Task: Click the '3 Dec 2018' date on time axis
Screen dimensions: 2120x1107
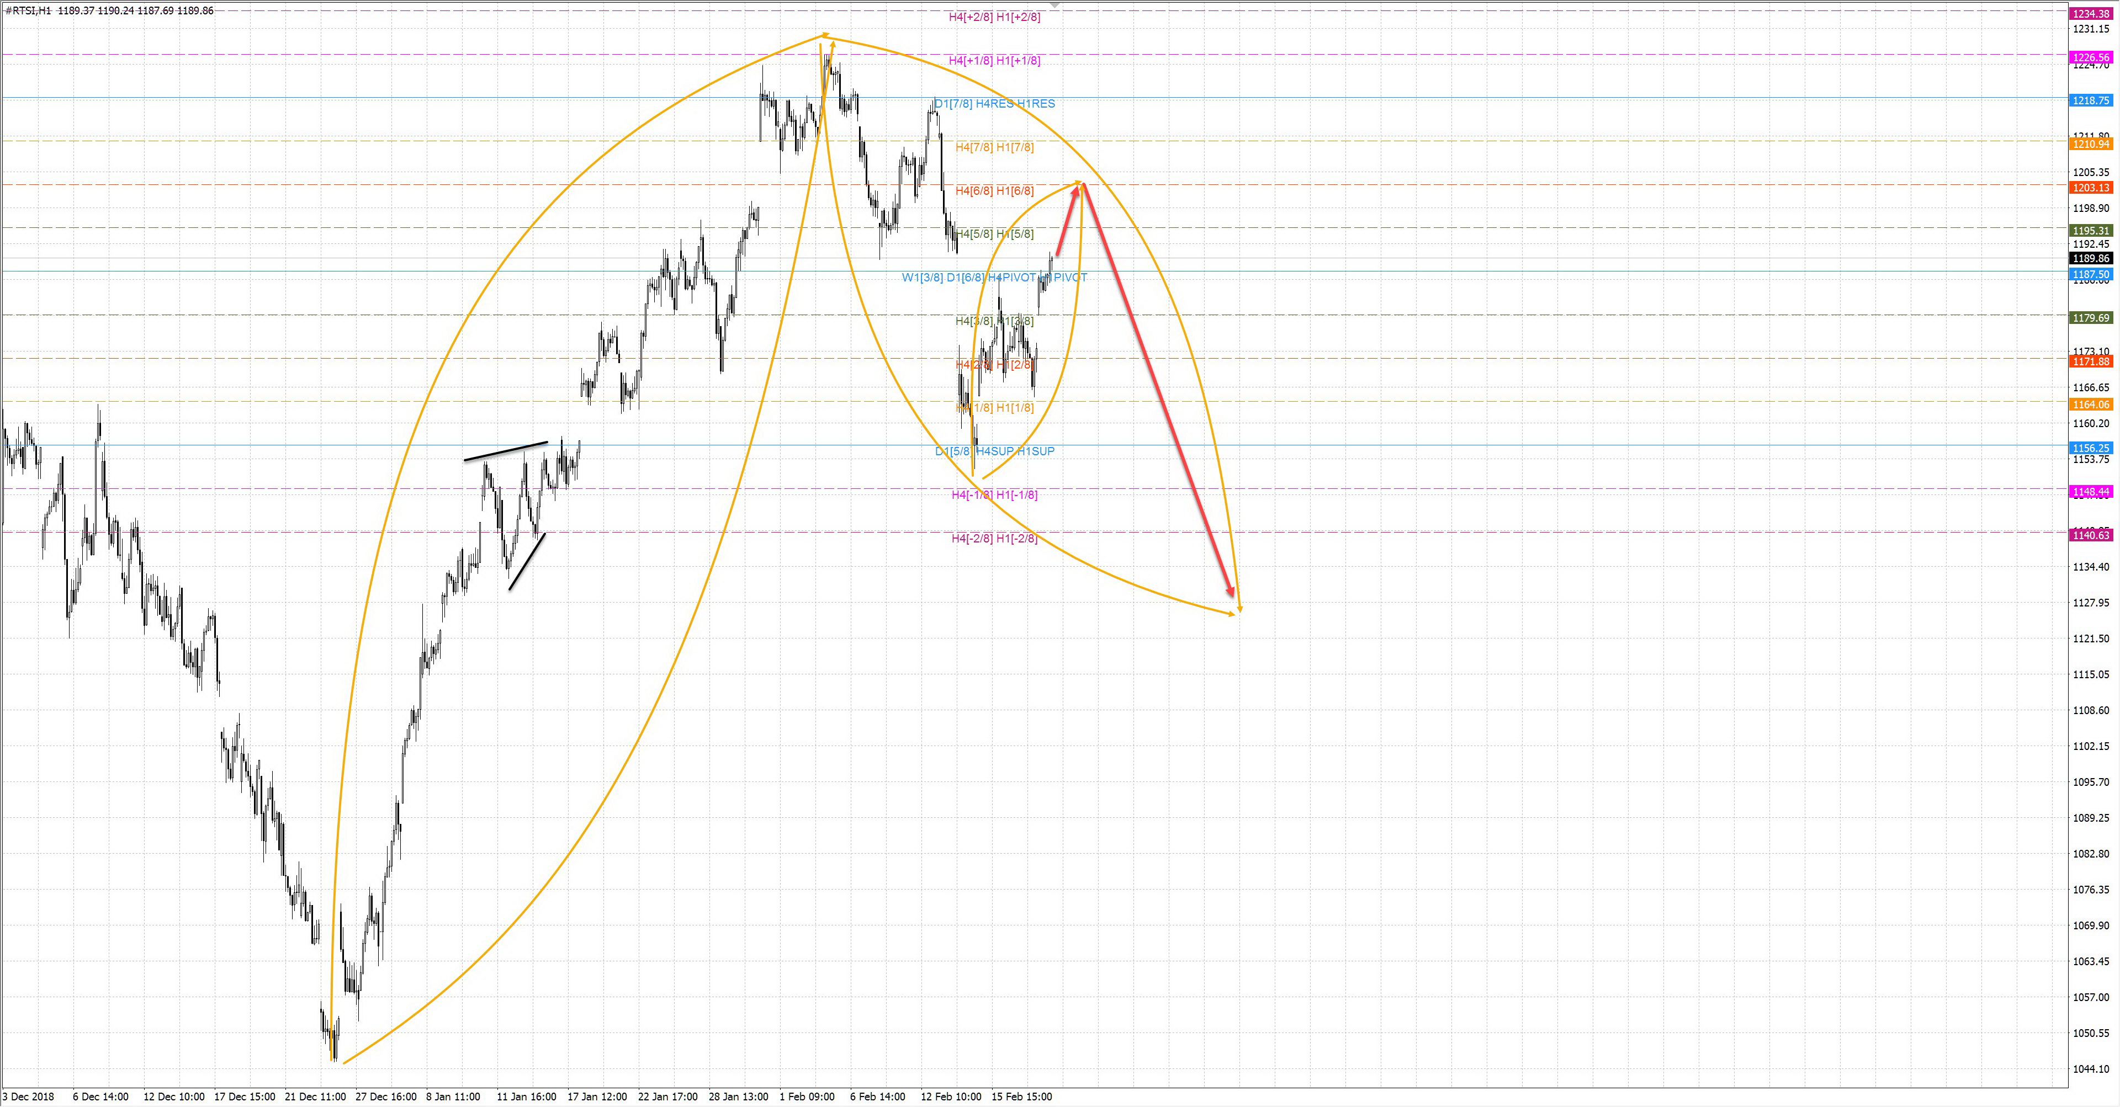Action: (29, 1097)
